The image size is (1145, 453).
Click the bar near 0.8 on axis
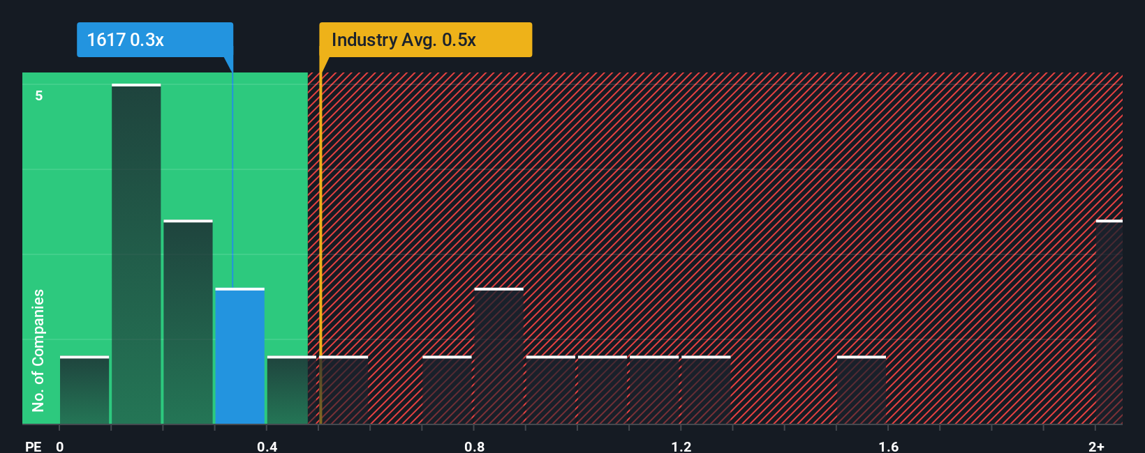pos(498,356)
